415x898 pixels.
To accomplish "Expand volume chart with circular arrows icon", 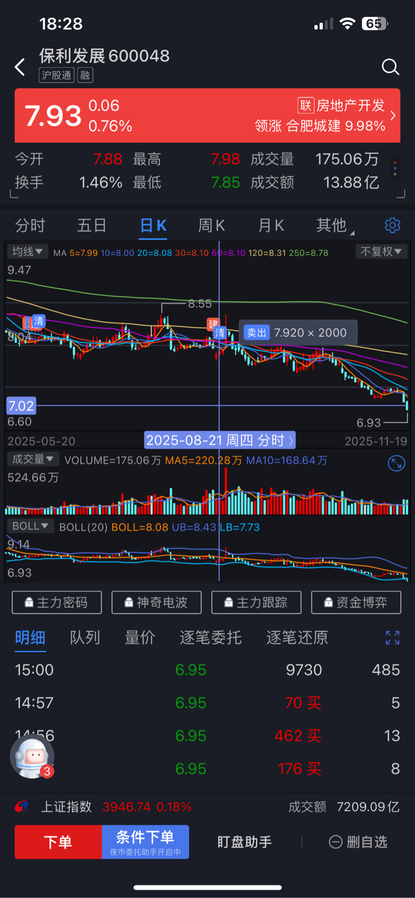I will [397, 463].
